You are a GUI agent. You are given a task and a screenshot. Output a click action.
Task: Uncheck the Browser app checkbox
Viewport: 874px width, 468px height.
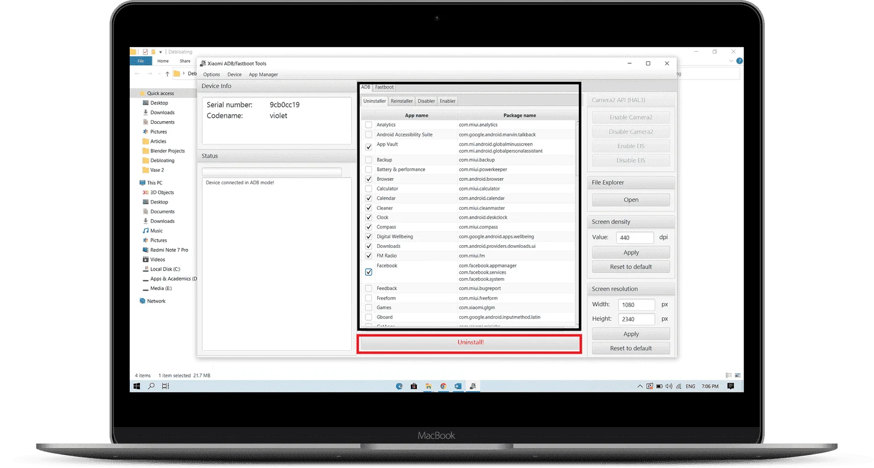369,179
